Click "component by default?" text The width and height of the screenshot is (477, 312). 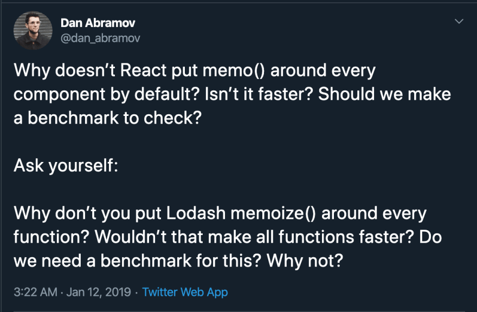106,94
